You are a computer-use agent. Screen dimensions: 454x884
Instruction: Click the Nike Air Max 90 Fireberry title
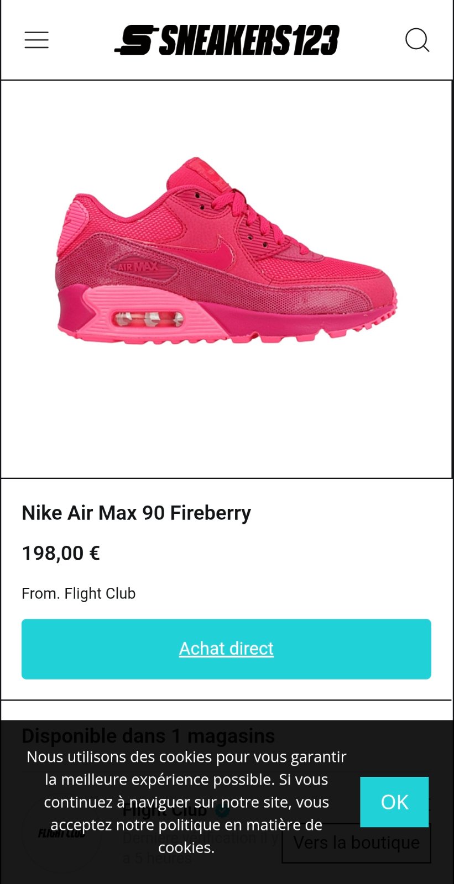click(136, 513)
